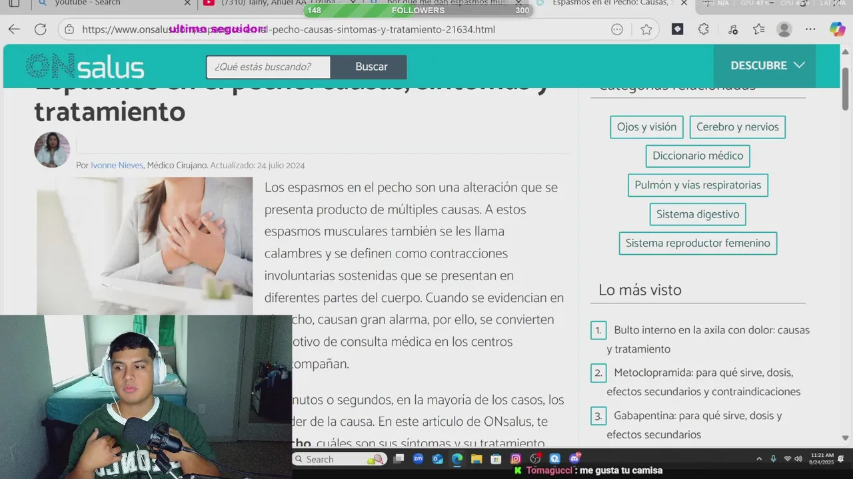Open Edge Settings and more menu
This screenshot has height=479, width=853.
coord(810,29)
